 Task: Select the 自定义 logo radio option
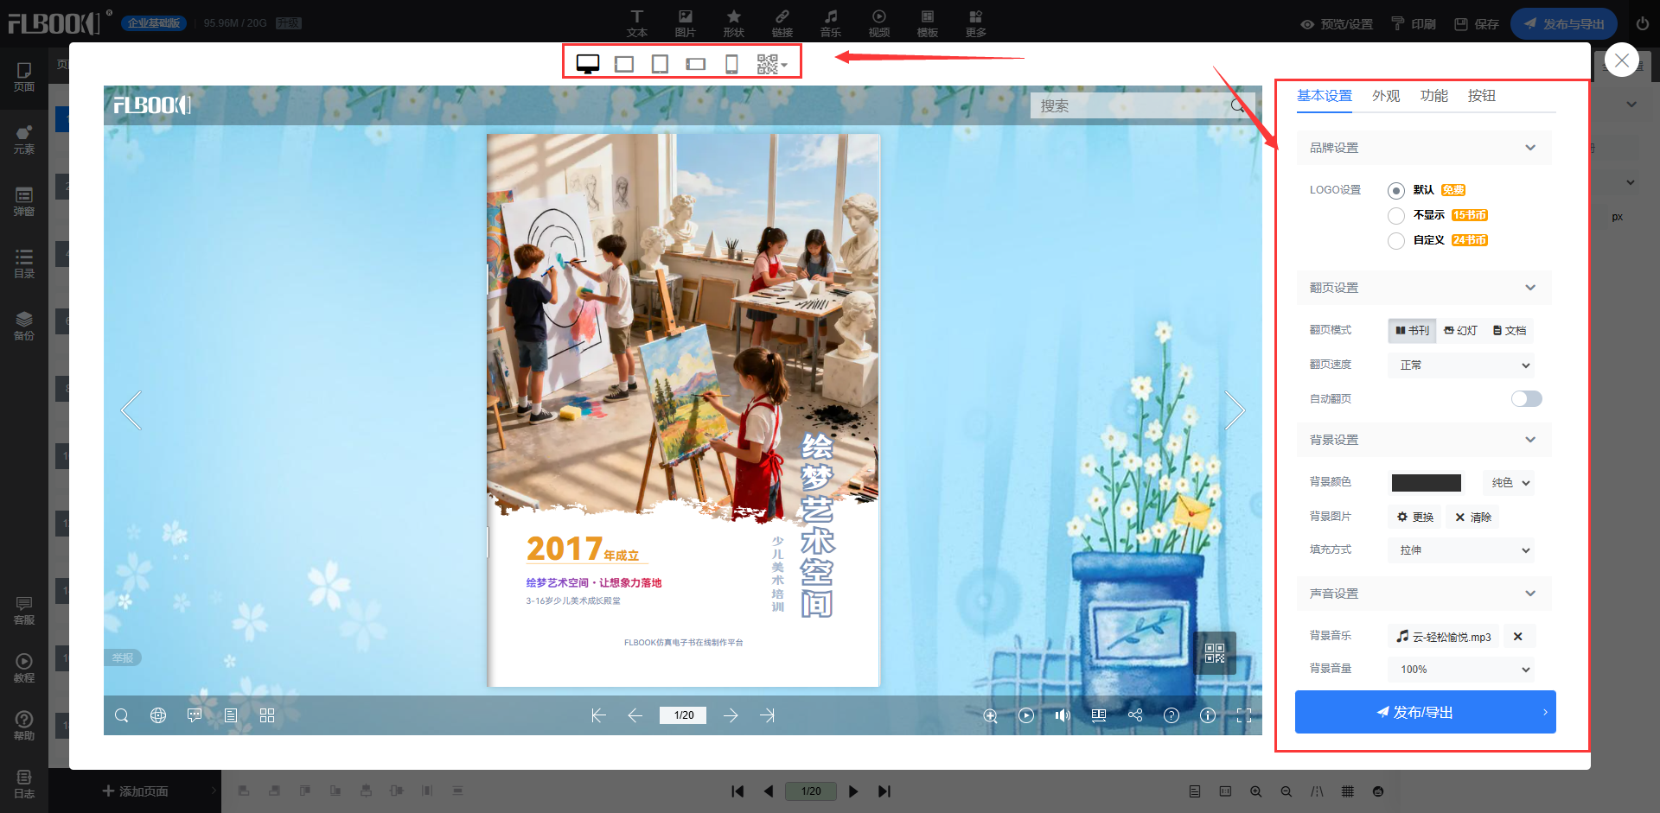pyautogui.click(x=1396, y=240)
